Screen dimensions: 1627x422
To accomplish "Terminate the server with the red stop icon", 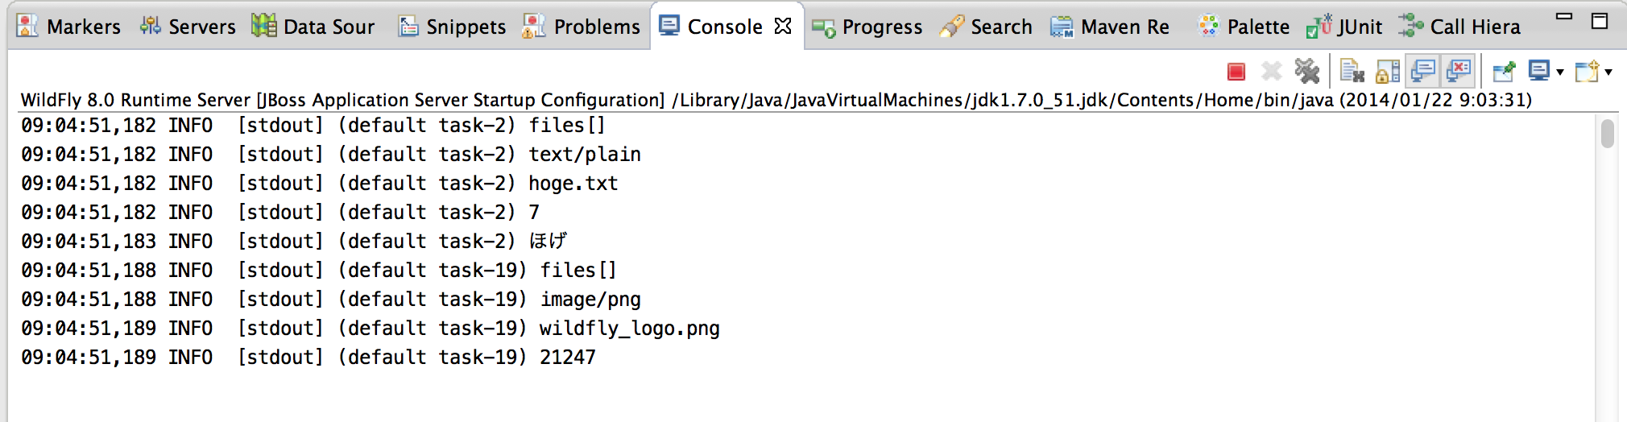I will pos(1236,72).
